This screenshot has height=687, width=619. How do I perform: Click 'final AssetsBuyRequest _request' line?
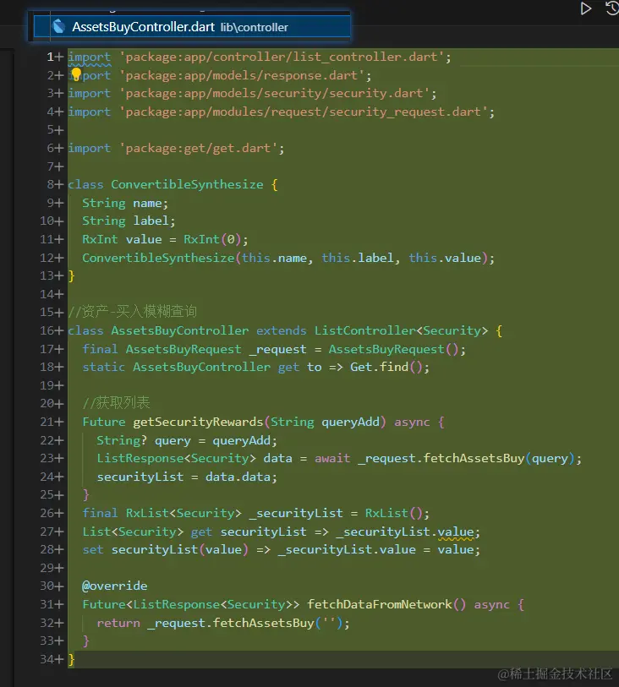point(274,349)
